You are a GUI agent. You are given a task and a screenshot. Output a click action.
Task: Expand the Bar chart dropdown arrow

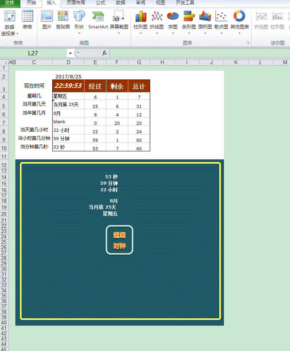coord(189,33)
